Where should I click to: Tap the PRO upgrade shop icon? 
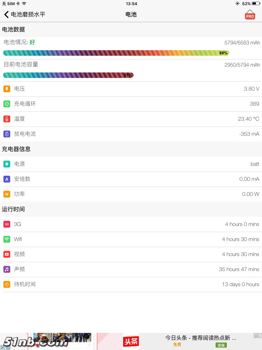[250, 15]
